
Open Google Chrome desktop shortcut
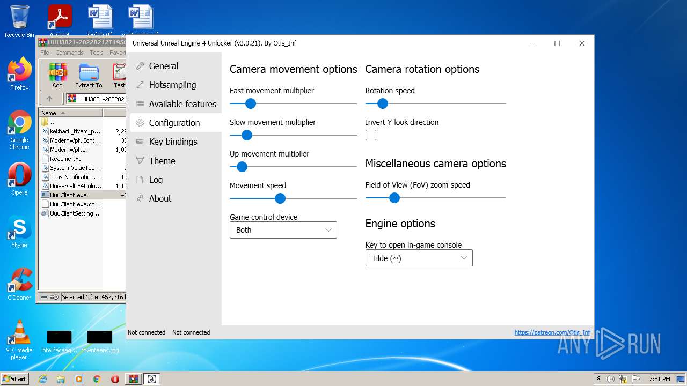point(19,130)
